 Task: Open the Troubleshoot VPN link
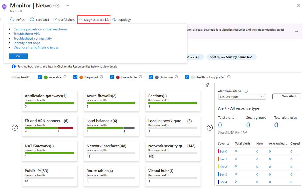point(27,34)
